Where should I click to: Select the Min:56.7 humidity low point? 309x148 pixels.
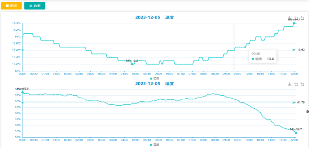(x=296, y=133)
